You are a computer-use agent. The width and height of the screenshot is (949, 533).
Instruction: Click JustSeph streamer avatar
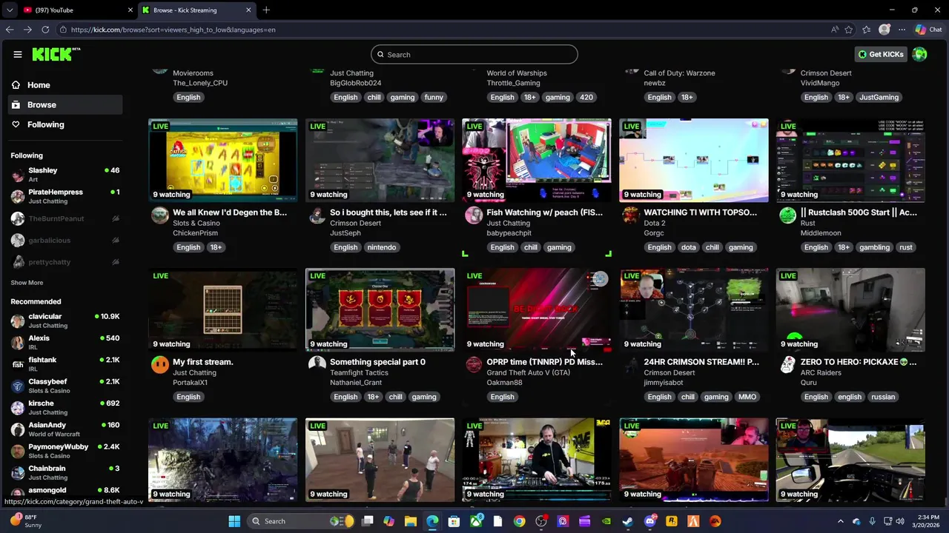click(x=317, y=215)
